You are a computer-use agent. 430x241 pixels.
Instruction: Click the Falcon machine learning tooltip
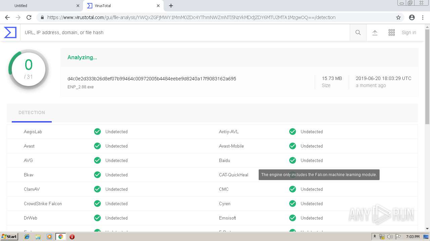tap(319, 175)
